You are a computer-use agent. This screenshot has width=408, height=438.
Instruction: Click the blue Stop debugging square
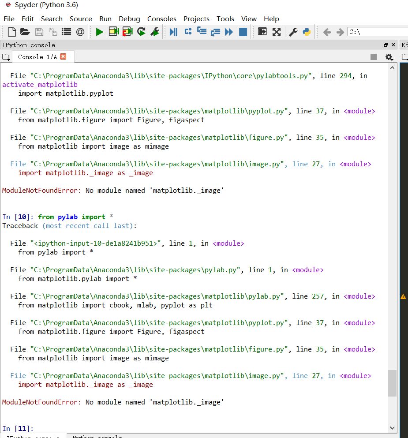point(243,32)
